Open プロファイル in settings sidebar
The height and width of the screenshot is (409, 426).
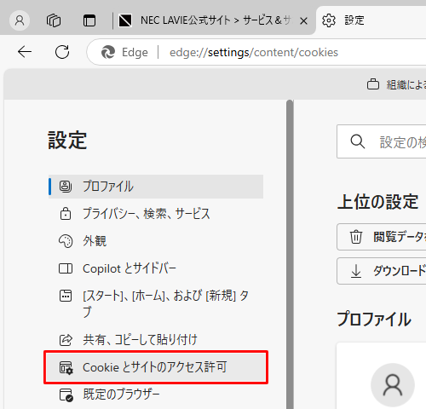pos(156,187)
